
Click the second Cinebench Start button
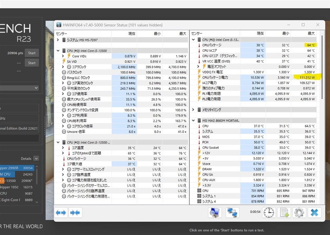point(32,63)
